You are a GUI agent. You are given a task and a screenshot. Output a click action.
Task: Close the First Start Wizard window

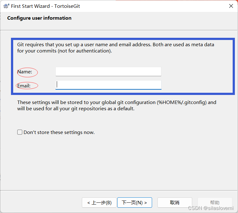pos(231,6)
